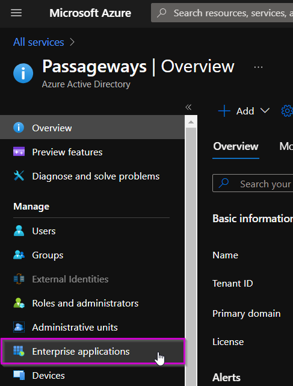
Task: Open Diagnose and solve problems
Action: [x=92, y=176]
